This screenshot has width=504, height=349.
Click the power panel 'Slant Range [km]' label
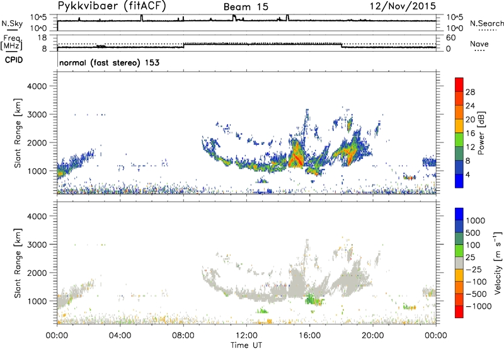(18, 133)
